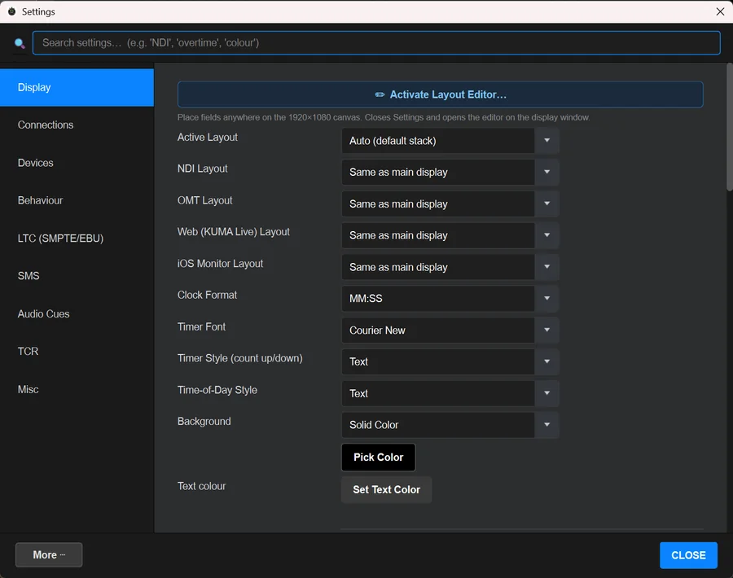The image size is (733, 578).
Task: Click the 'iOS Monitor Layout' label
Action: [x=220, y=264]
